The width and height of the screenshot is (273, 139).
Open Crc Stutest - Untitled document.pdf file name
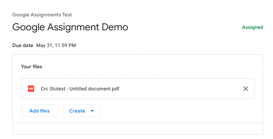click(80, 89)
